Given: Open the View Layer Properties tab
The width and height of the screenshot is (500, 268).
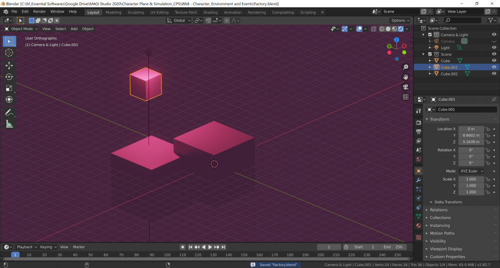Looking at the screenshot, I should point(418,140).
